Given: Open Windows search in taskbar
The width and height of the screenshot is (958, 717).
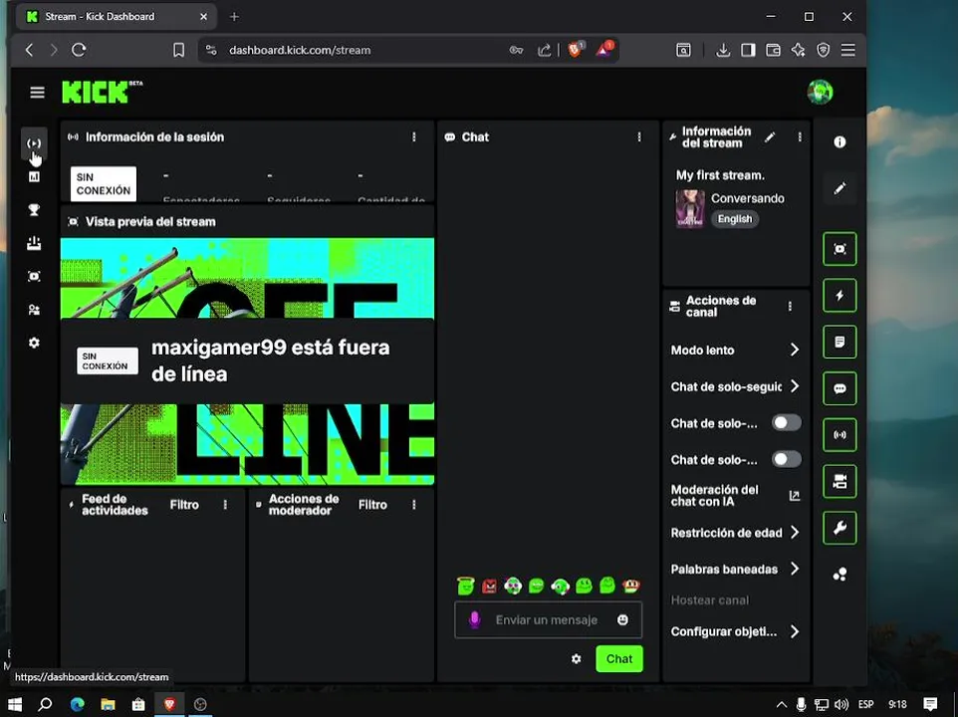Looking at the screenshot, I should pyautogui.click(x=45, y=704).
